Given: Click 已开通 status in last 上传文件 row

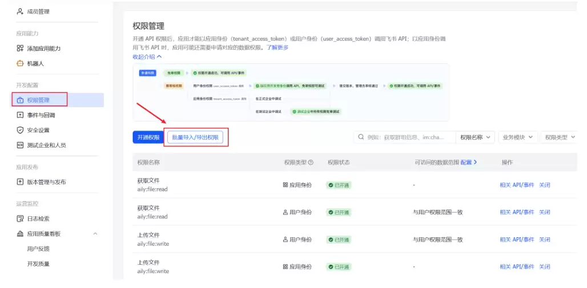Looking at the screenshot, I should coord(339,267).
